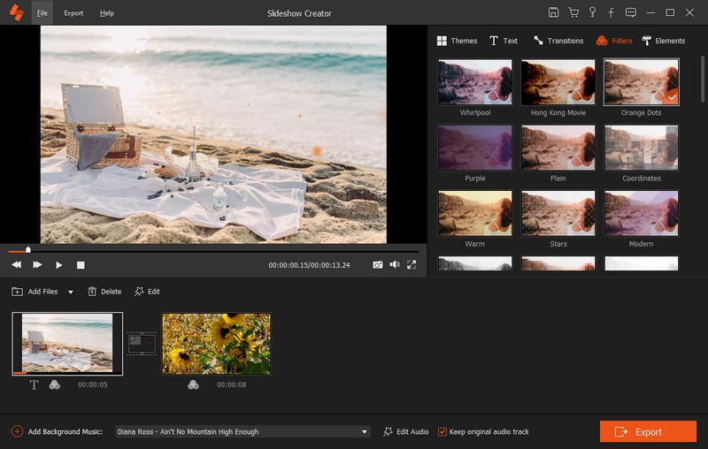The height and width of the screenshot is (449, 708).
Task: Open the Elements tab
Action: [663, 41]
